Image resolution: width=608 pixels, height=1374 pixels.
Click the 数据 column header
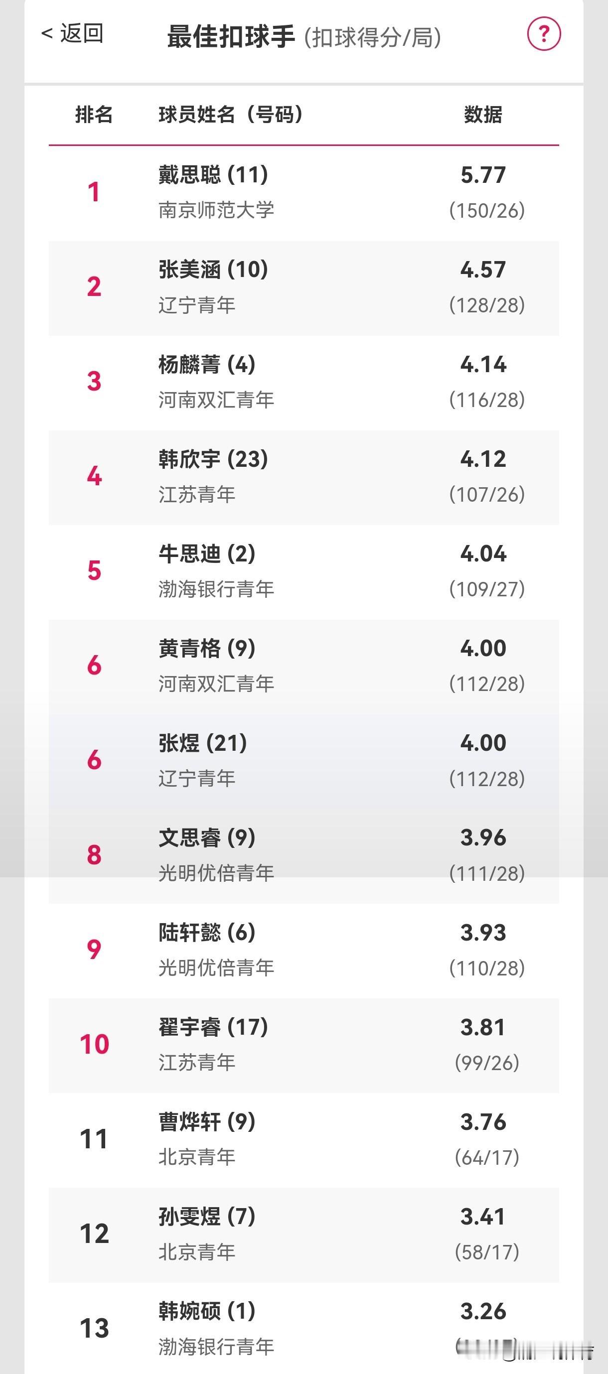pyautogui.click(x=483, y=115)
